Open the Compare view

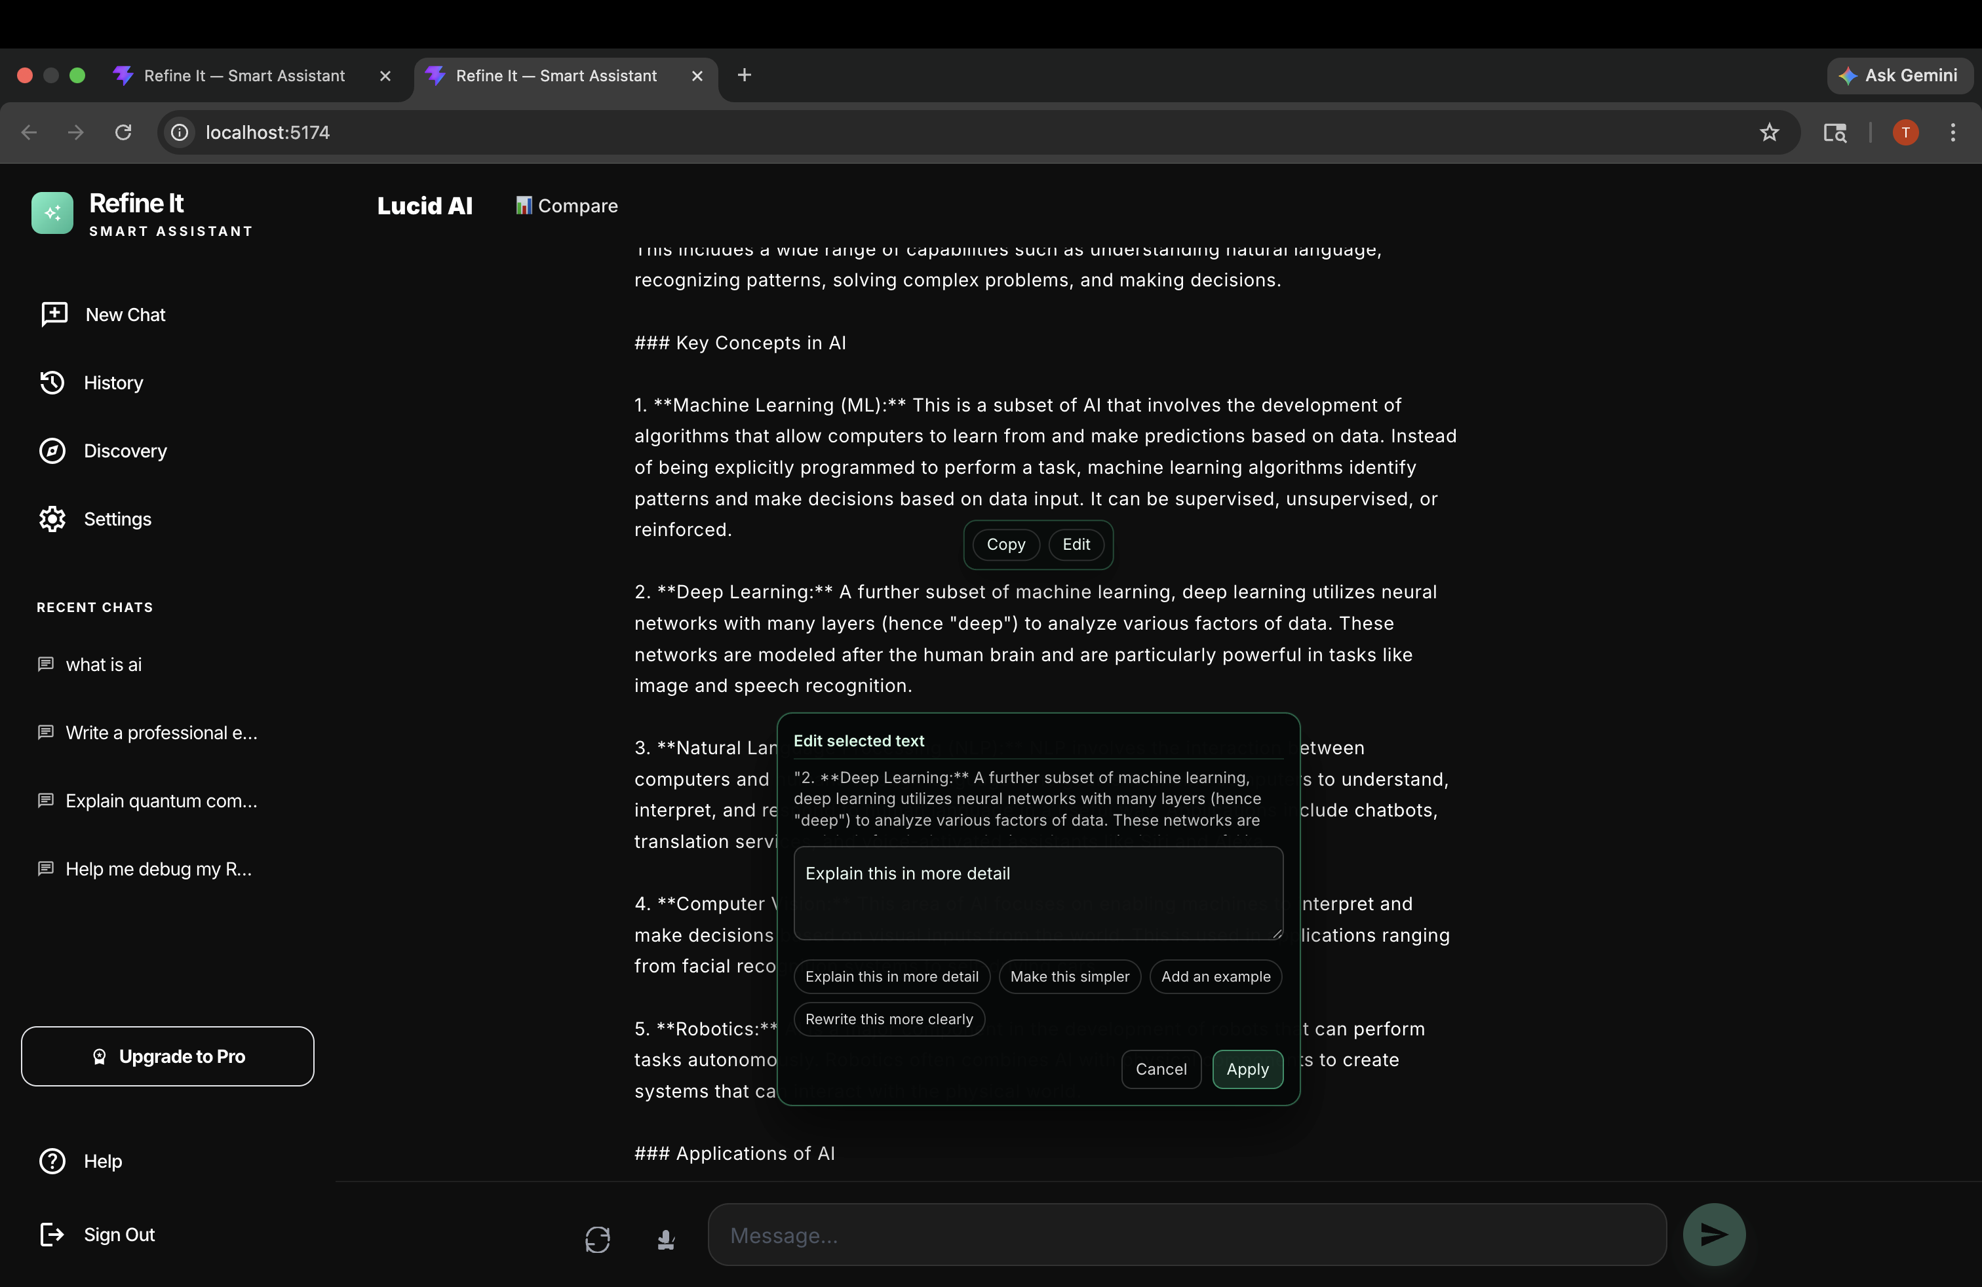[567, 206]
